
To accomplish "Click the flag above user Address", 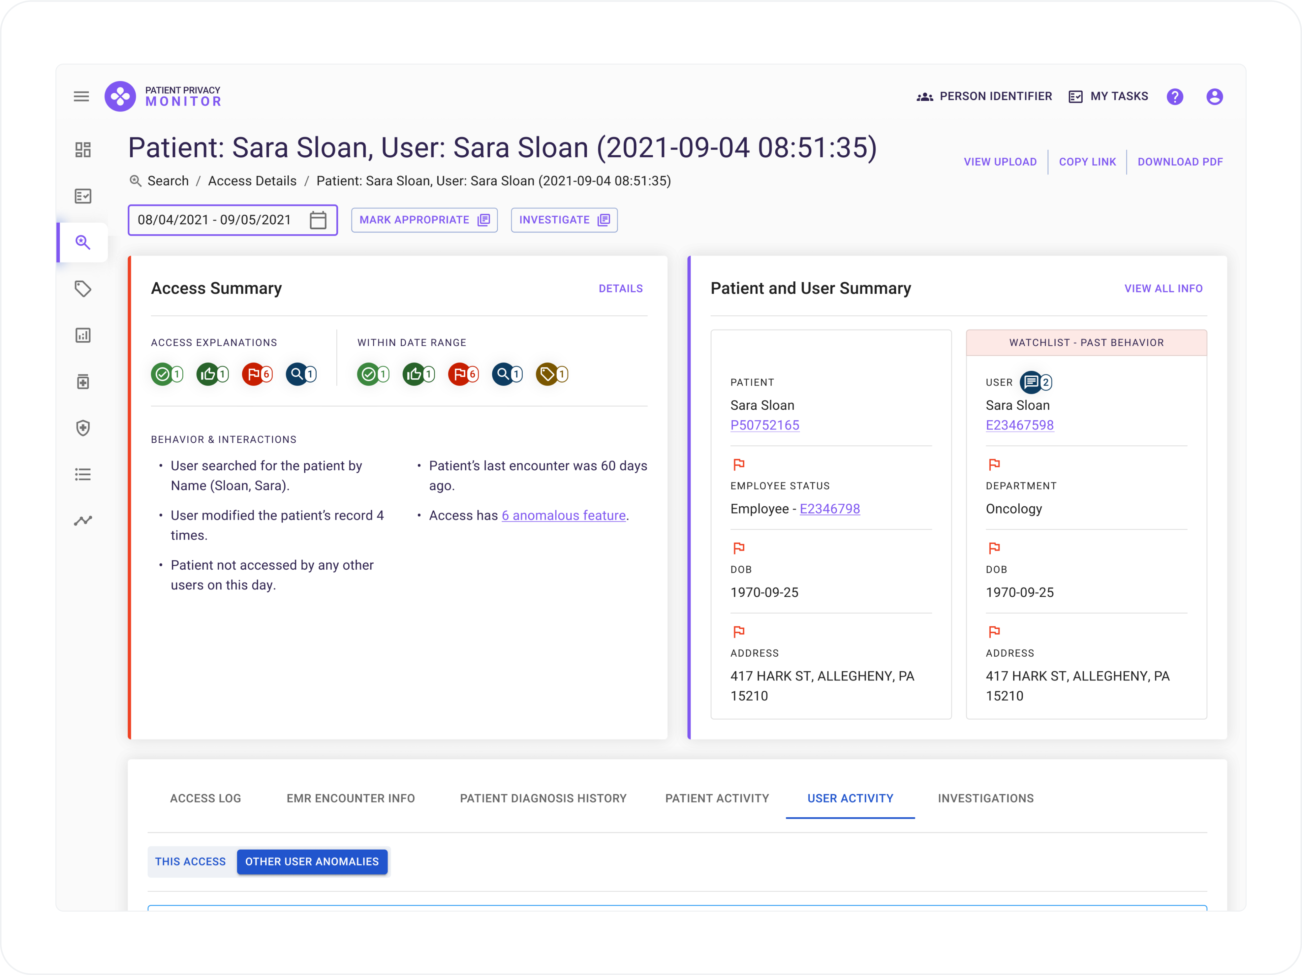I will [994, 632].
